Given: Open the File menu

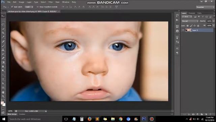Looking at the screenshot, I should [9, 2].
